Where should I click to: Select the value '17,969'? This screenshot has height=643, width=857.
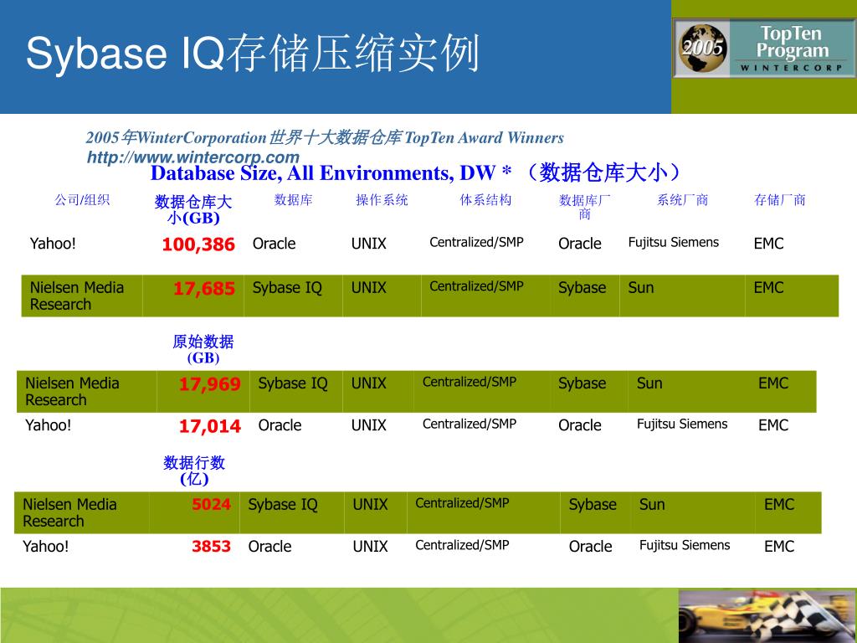(x=210, y=383)
